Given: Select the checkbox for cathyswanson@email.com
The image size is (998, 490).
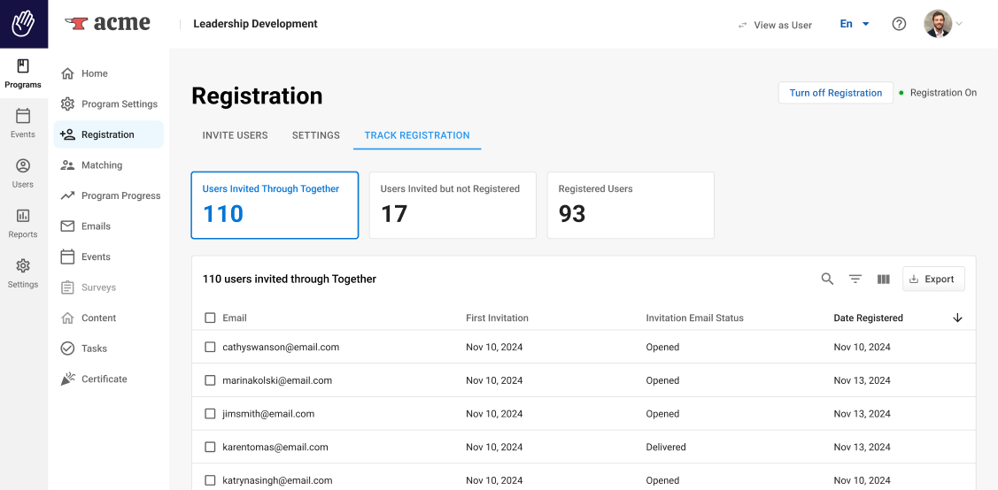Looking at the screenshot, I should click(210, 348).
